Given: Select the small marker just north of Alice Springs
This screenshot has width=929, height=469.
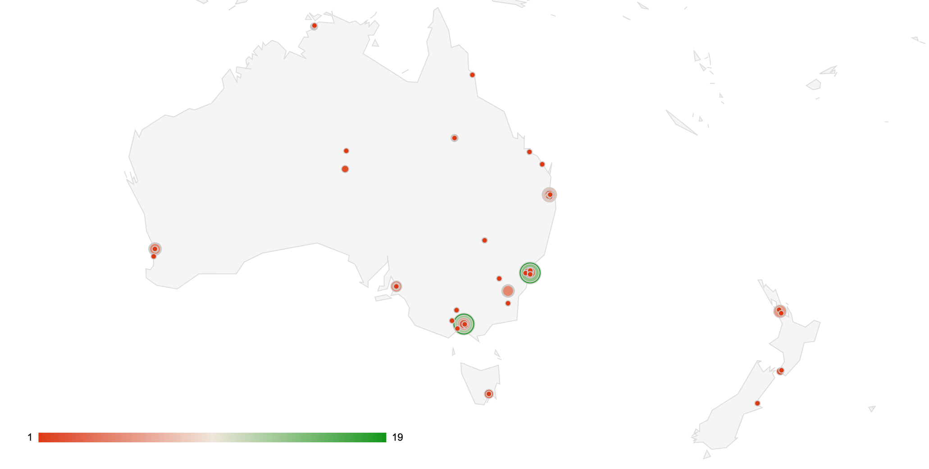Looking at the screenshot, I should [x=346, y=151].
